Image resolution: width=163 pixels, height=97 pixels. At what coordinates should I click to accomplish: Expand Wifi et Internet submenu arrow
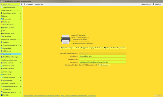[20, 63]
